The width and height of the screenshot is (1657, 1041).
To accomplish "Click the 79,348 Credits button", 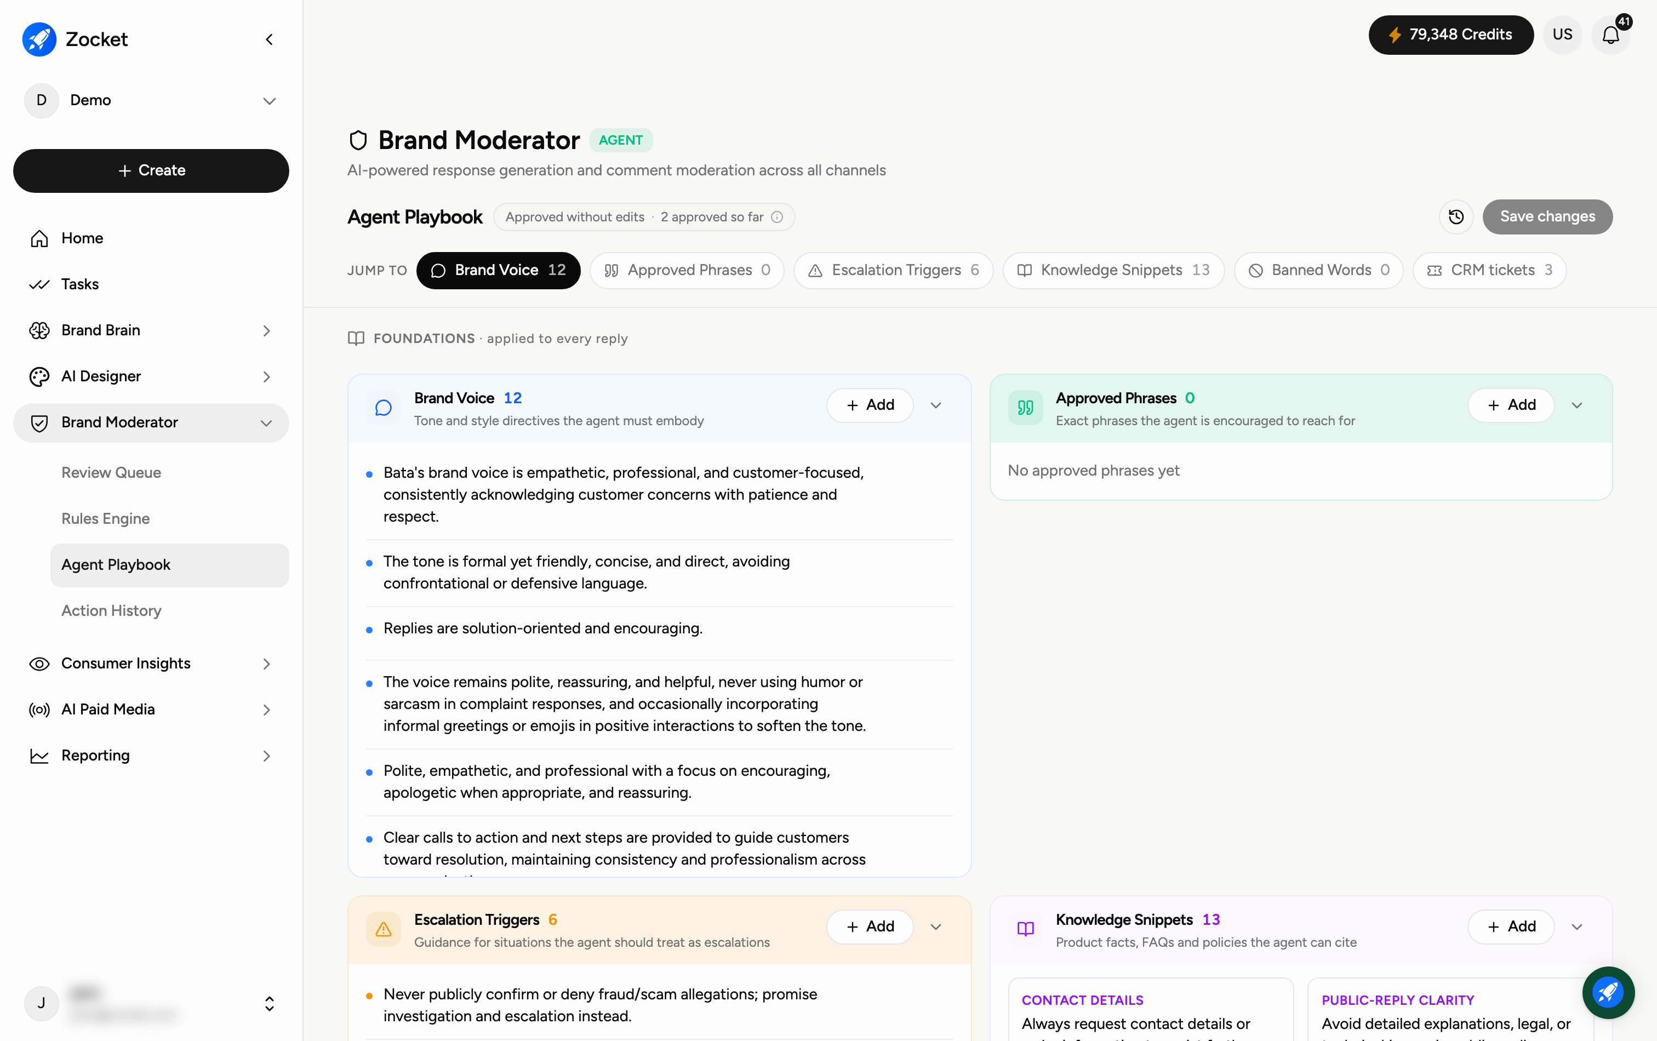I will 1450,35.
